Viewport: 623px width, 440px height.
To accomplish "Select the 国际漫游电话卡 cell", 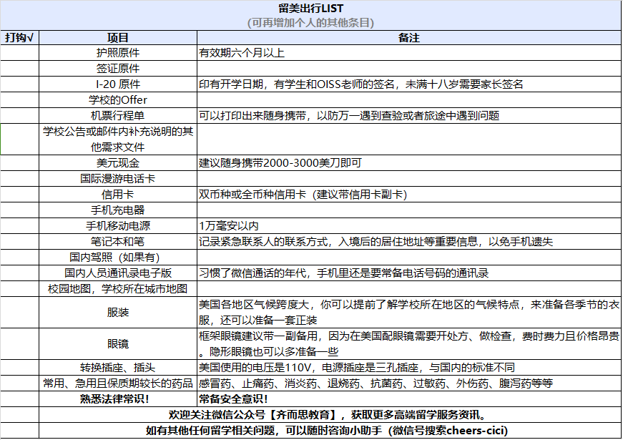I will coord(118,178).
